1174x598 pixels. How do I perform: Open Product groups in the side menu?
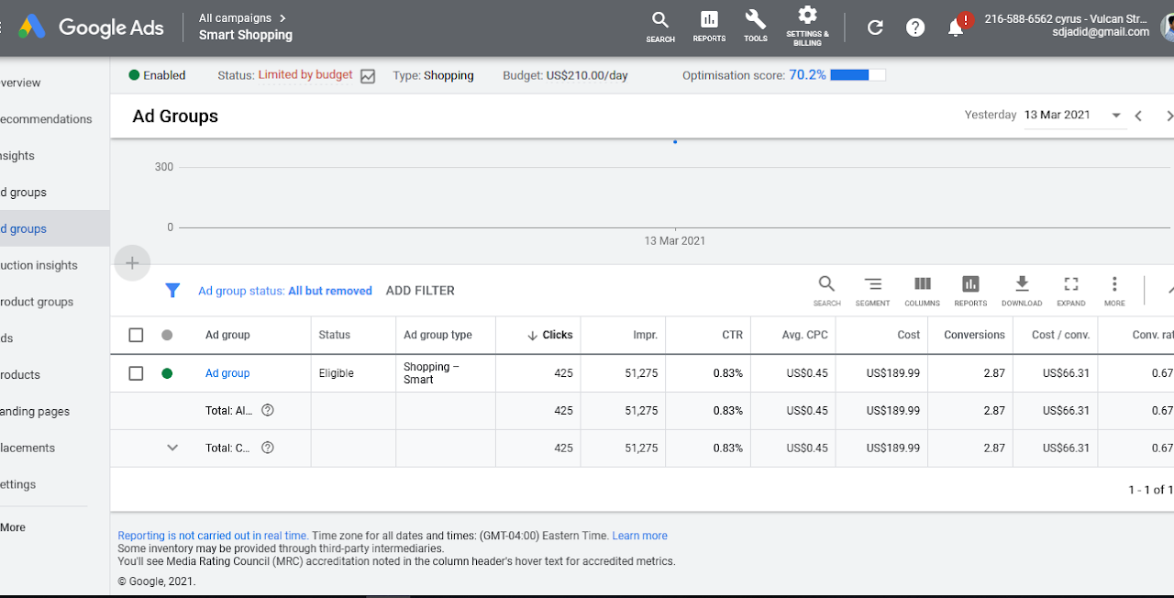coord(37,302)
